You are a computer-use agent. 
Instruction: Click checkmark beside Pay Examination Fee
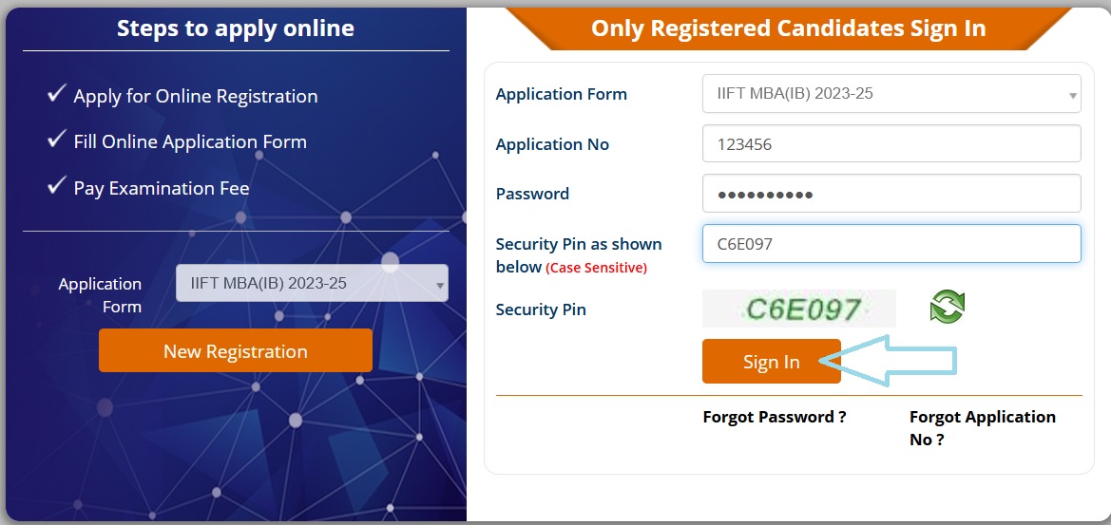[57, 186]
